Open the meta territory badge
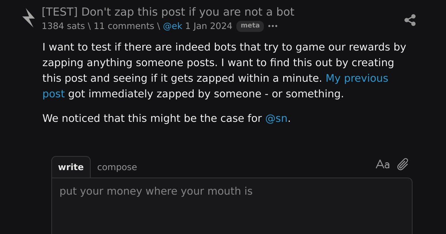 coord(250,26)
